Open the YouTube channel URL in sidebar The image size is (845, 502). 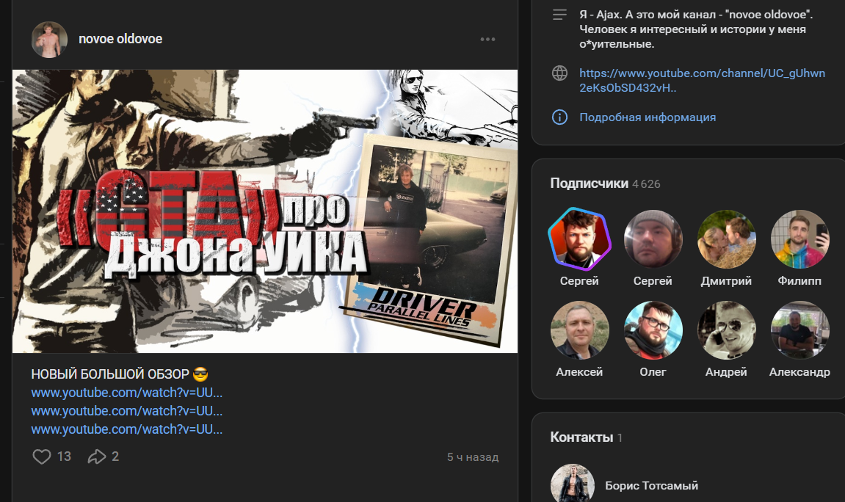pos(702,80)
